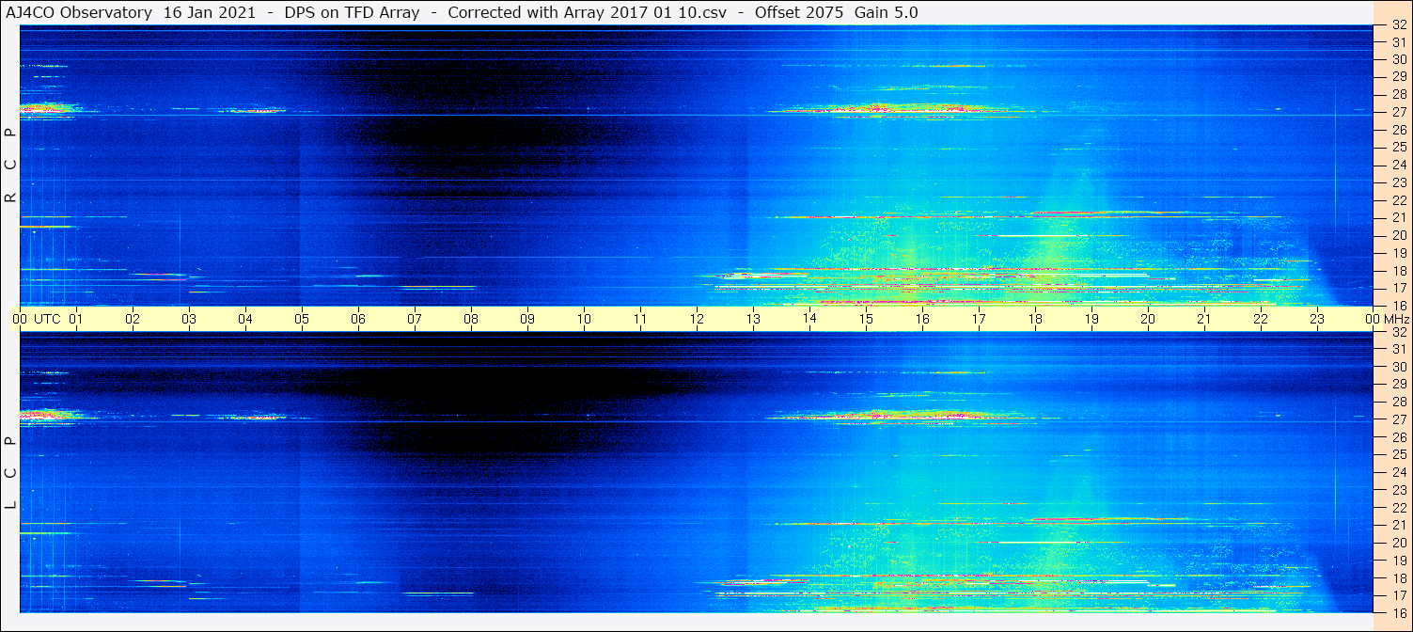Image resolution: width=1413 pixels, height=632 pixels.
Task: Select the 14 hour mark on UTC axis
Action: coord(809,319)
